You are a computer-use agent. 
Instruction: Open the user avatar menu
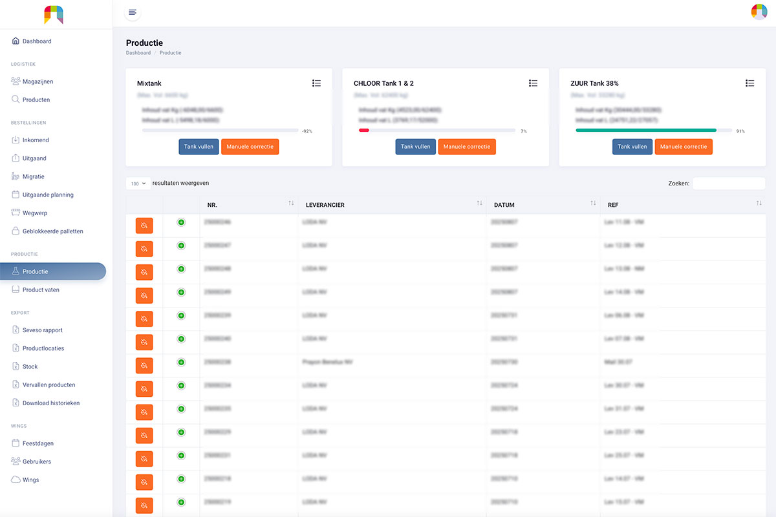click(759, 12)
